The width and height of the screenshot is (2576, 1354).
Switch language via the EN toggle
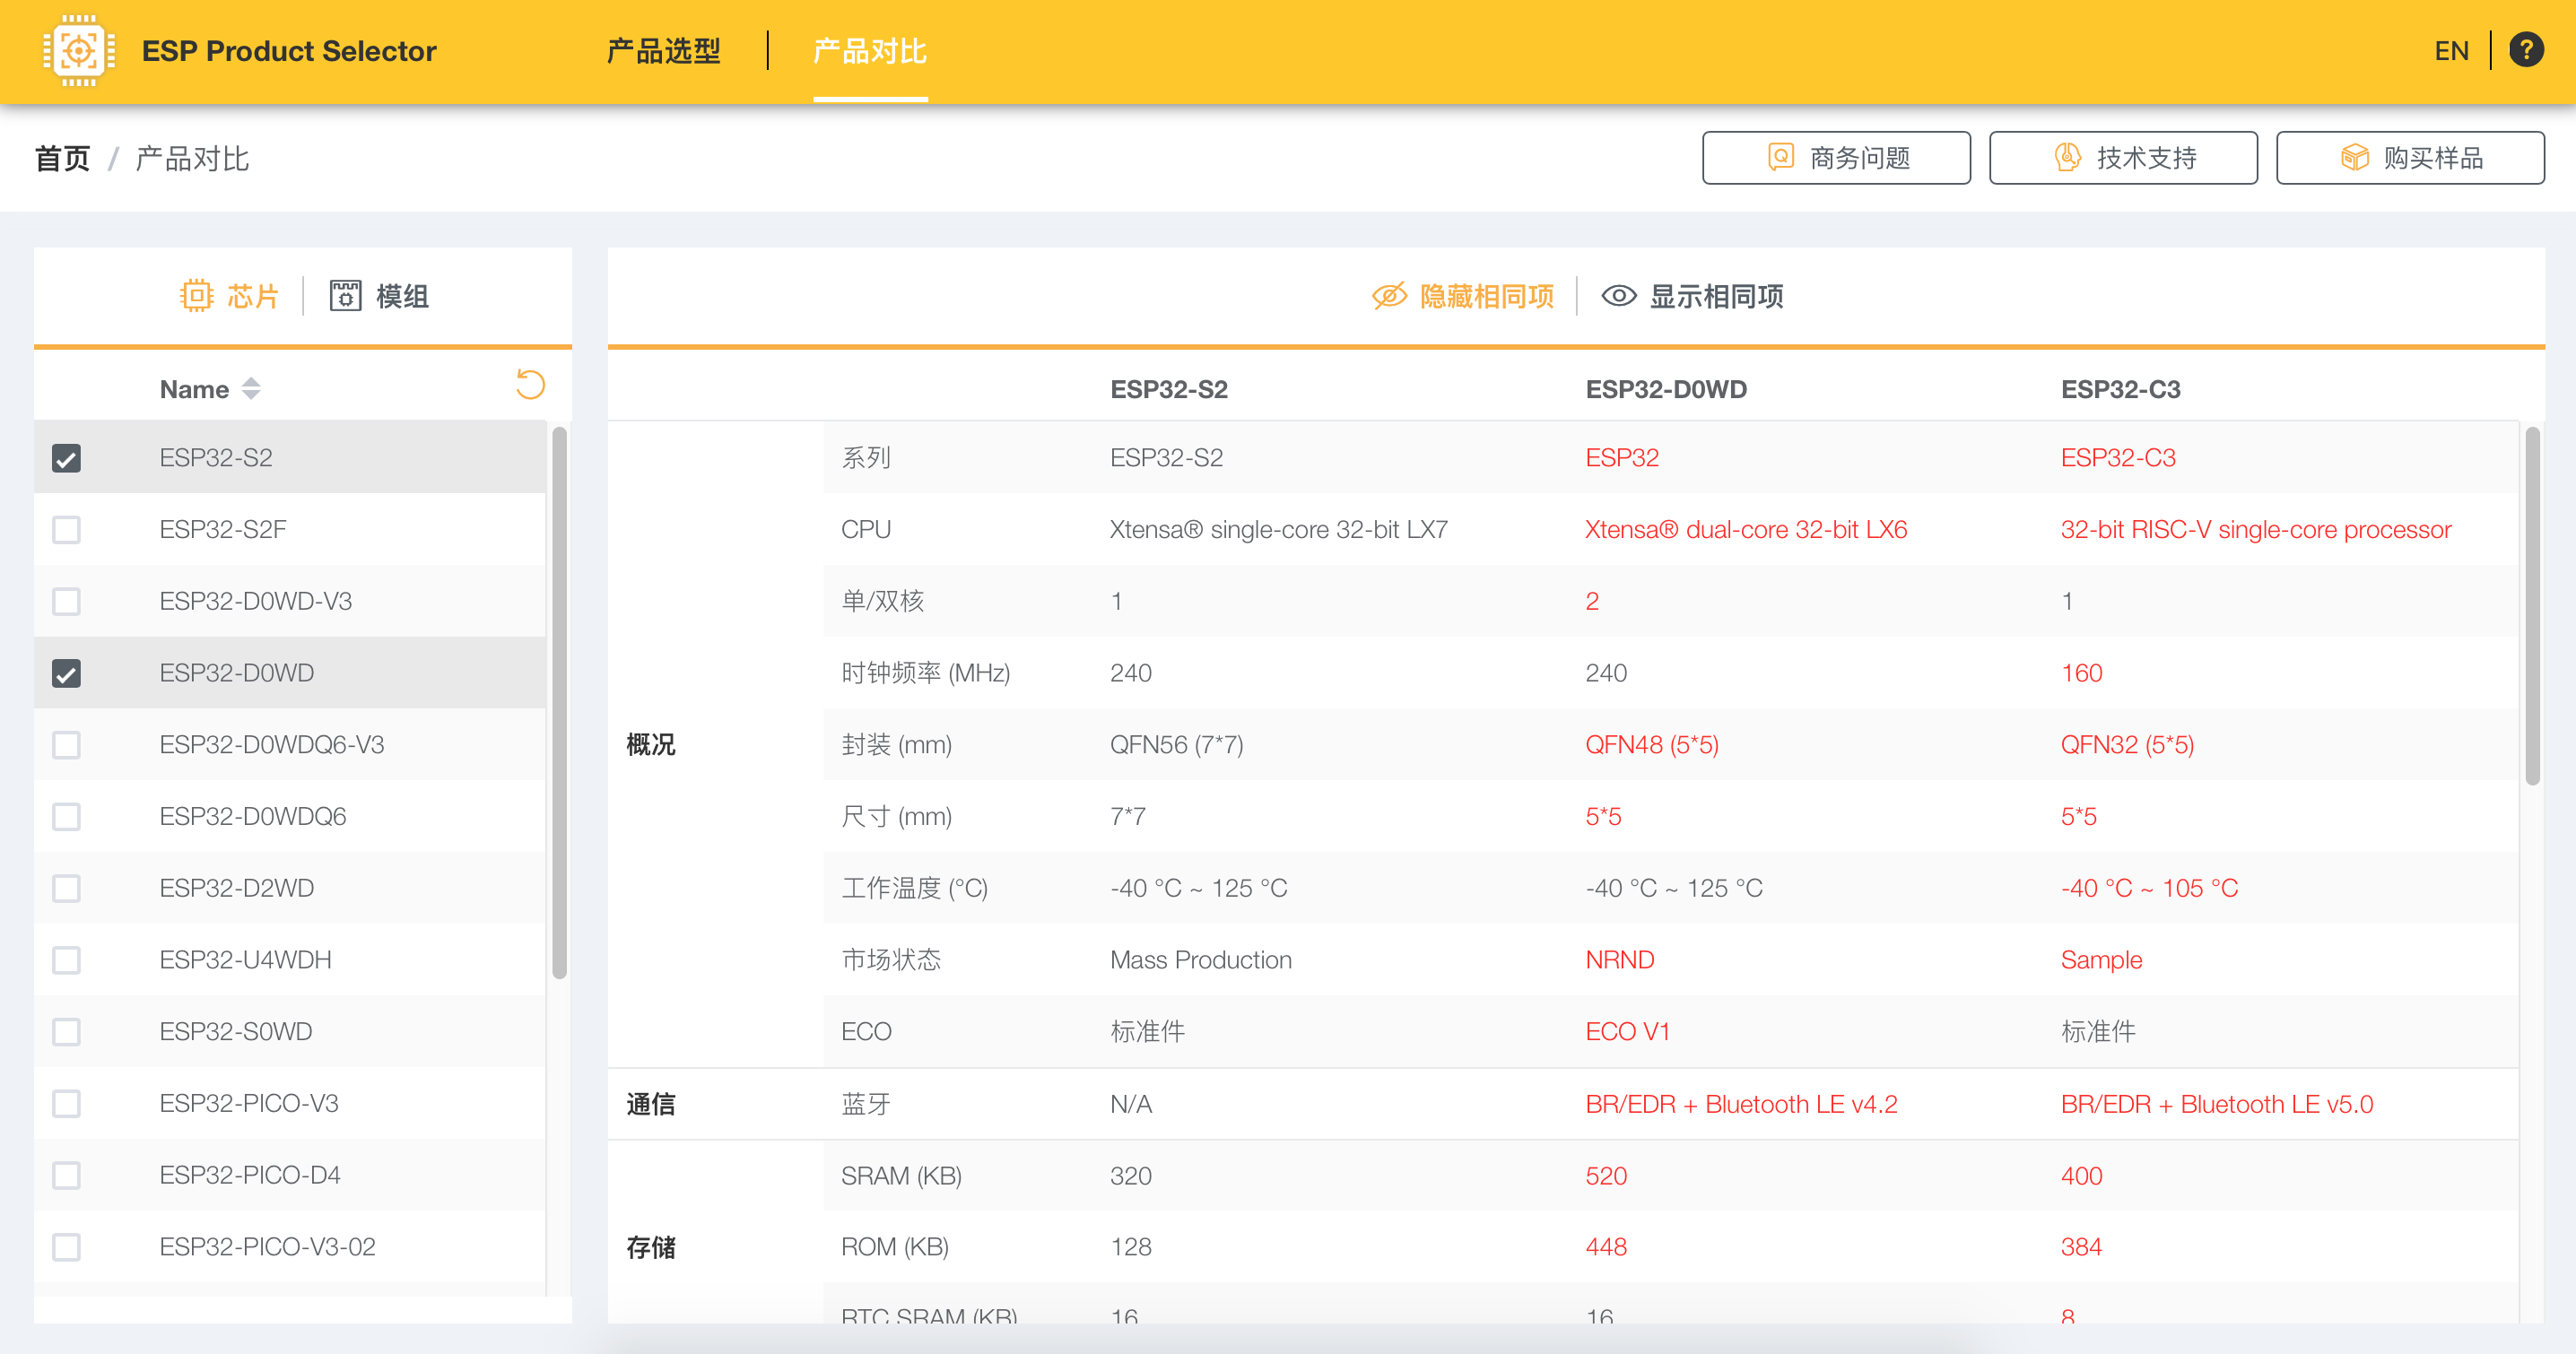tap(2451, 50)
